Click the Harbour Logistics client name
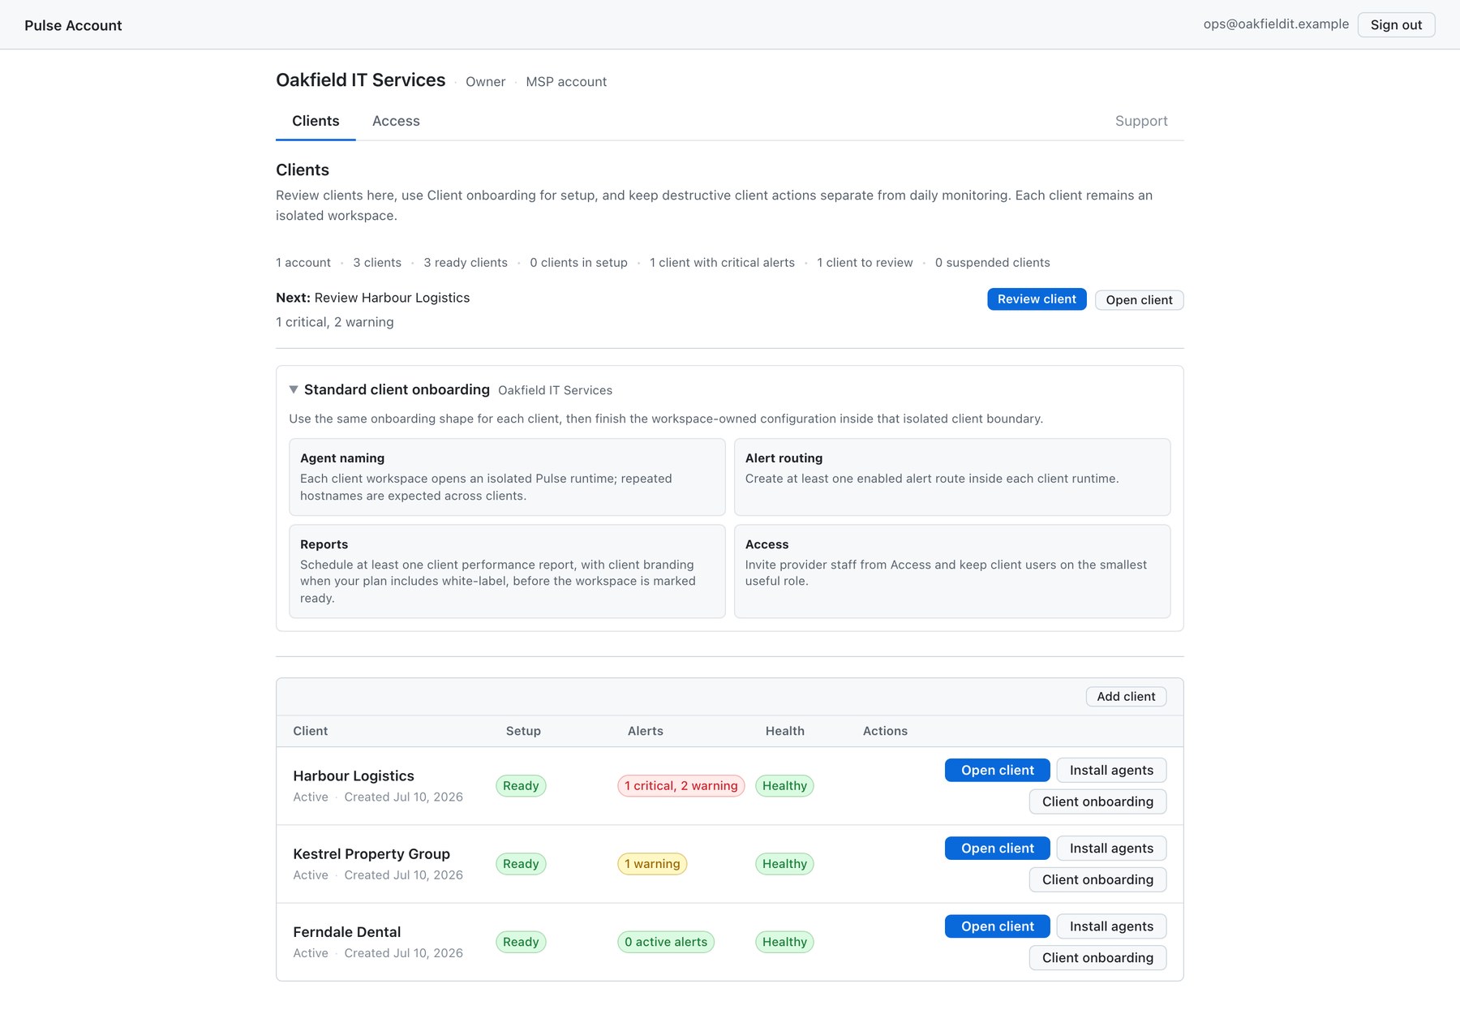Image resolution: width=1460 pixels, height=1014 pixels. 354,776
